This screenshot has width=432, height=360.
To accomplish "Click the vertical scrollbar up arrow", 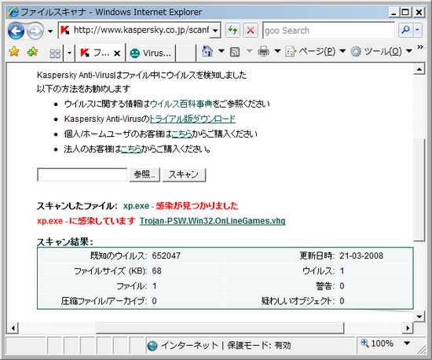I will coord(419,69).
